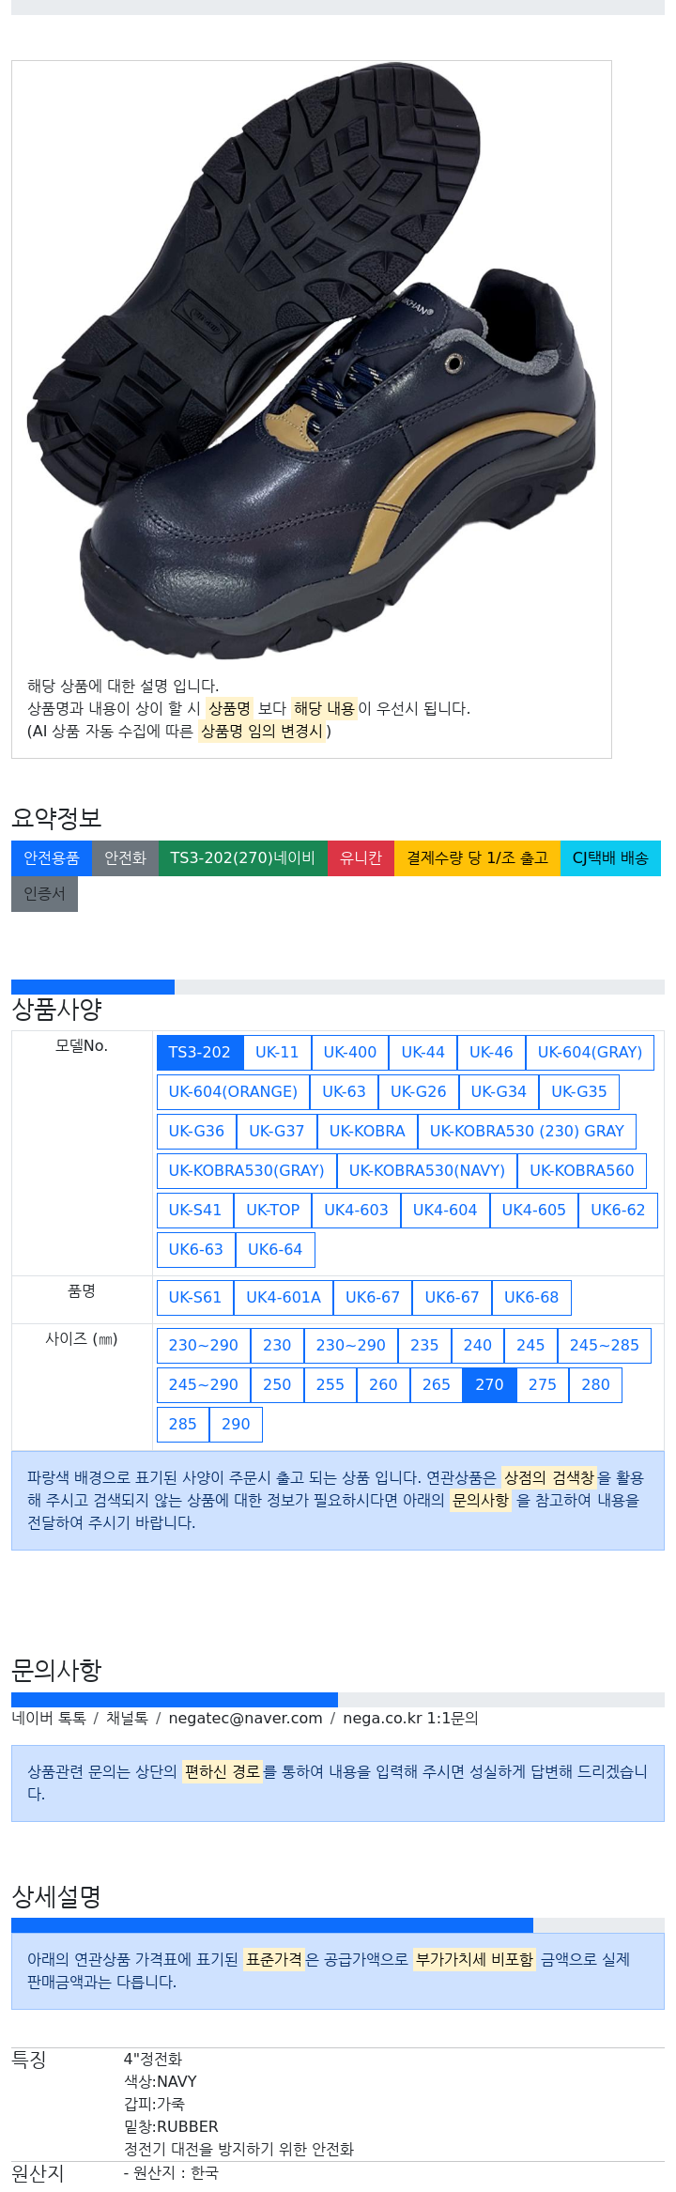
Task: Choose model UK6-64
Action: coord(275,1250)
